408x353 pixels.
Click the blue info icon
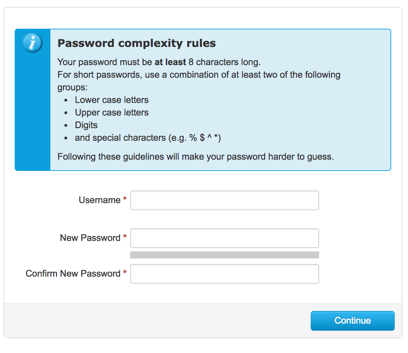pyautogui.click(x=32, y=43)
